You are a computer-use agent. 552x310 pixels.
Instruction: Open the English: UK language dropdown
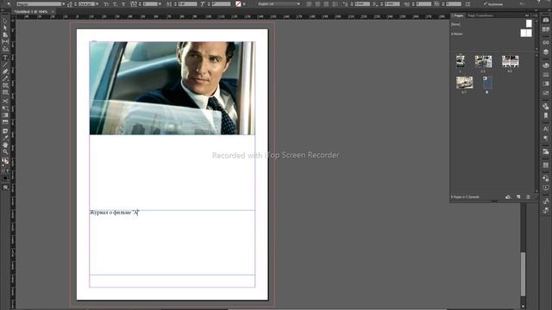[279, 3]
